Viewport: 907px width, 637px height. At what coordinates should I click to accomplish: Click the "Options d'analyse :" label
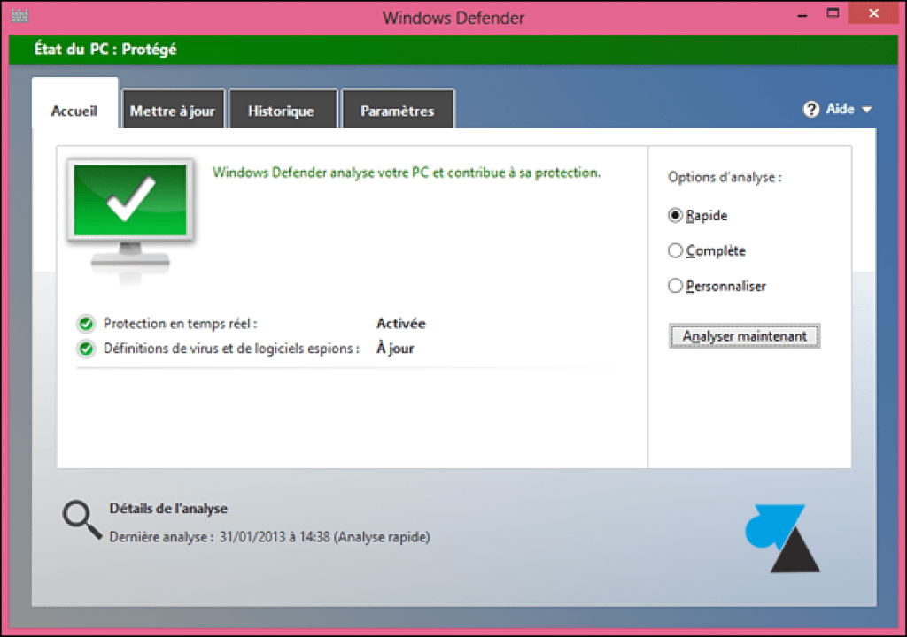pos(725,177)
